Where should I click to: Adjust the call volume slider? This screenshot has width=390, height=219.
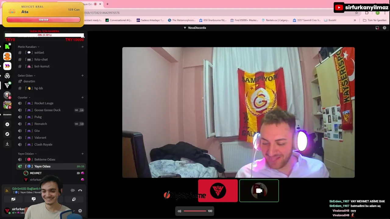(195, 211)
